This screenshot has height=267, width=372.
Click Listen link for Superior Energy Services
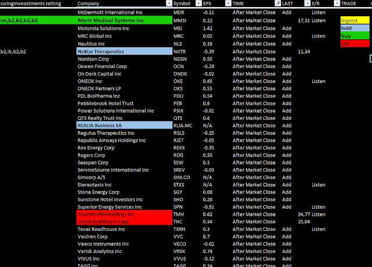coord(319,207)
